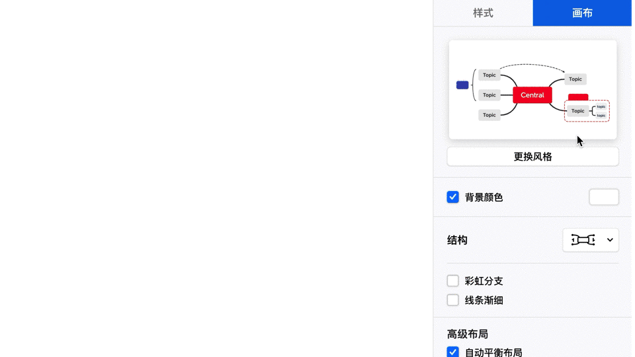Click the 背景颜色 label
Image resolution: width=635 pixels, height=357 pixels.
(484, 198)
